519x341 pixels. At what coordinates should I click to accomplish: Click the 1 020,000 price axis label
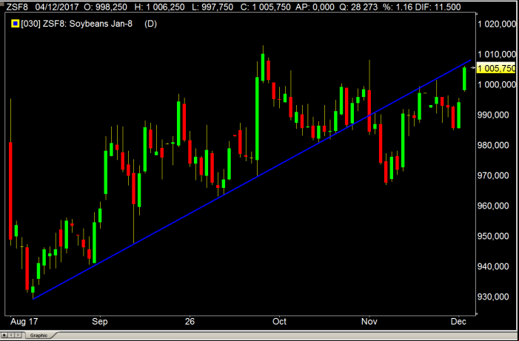coord(497,24)
